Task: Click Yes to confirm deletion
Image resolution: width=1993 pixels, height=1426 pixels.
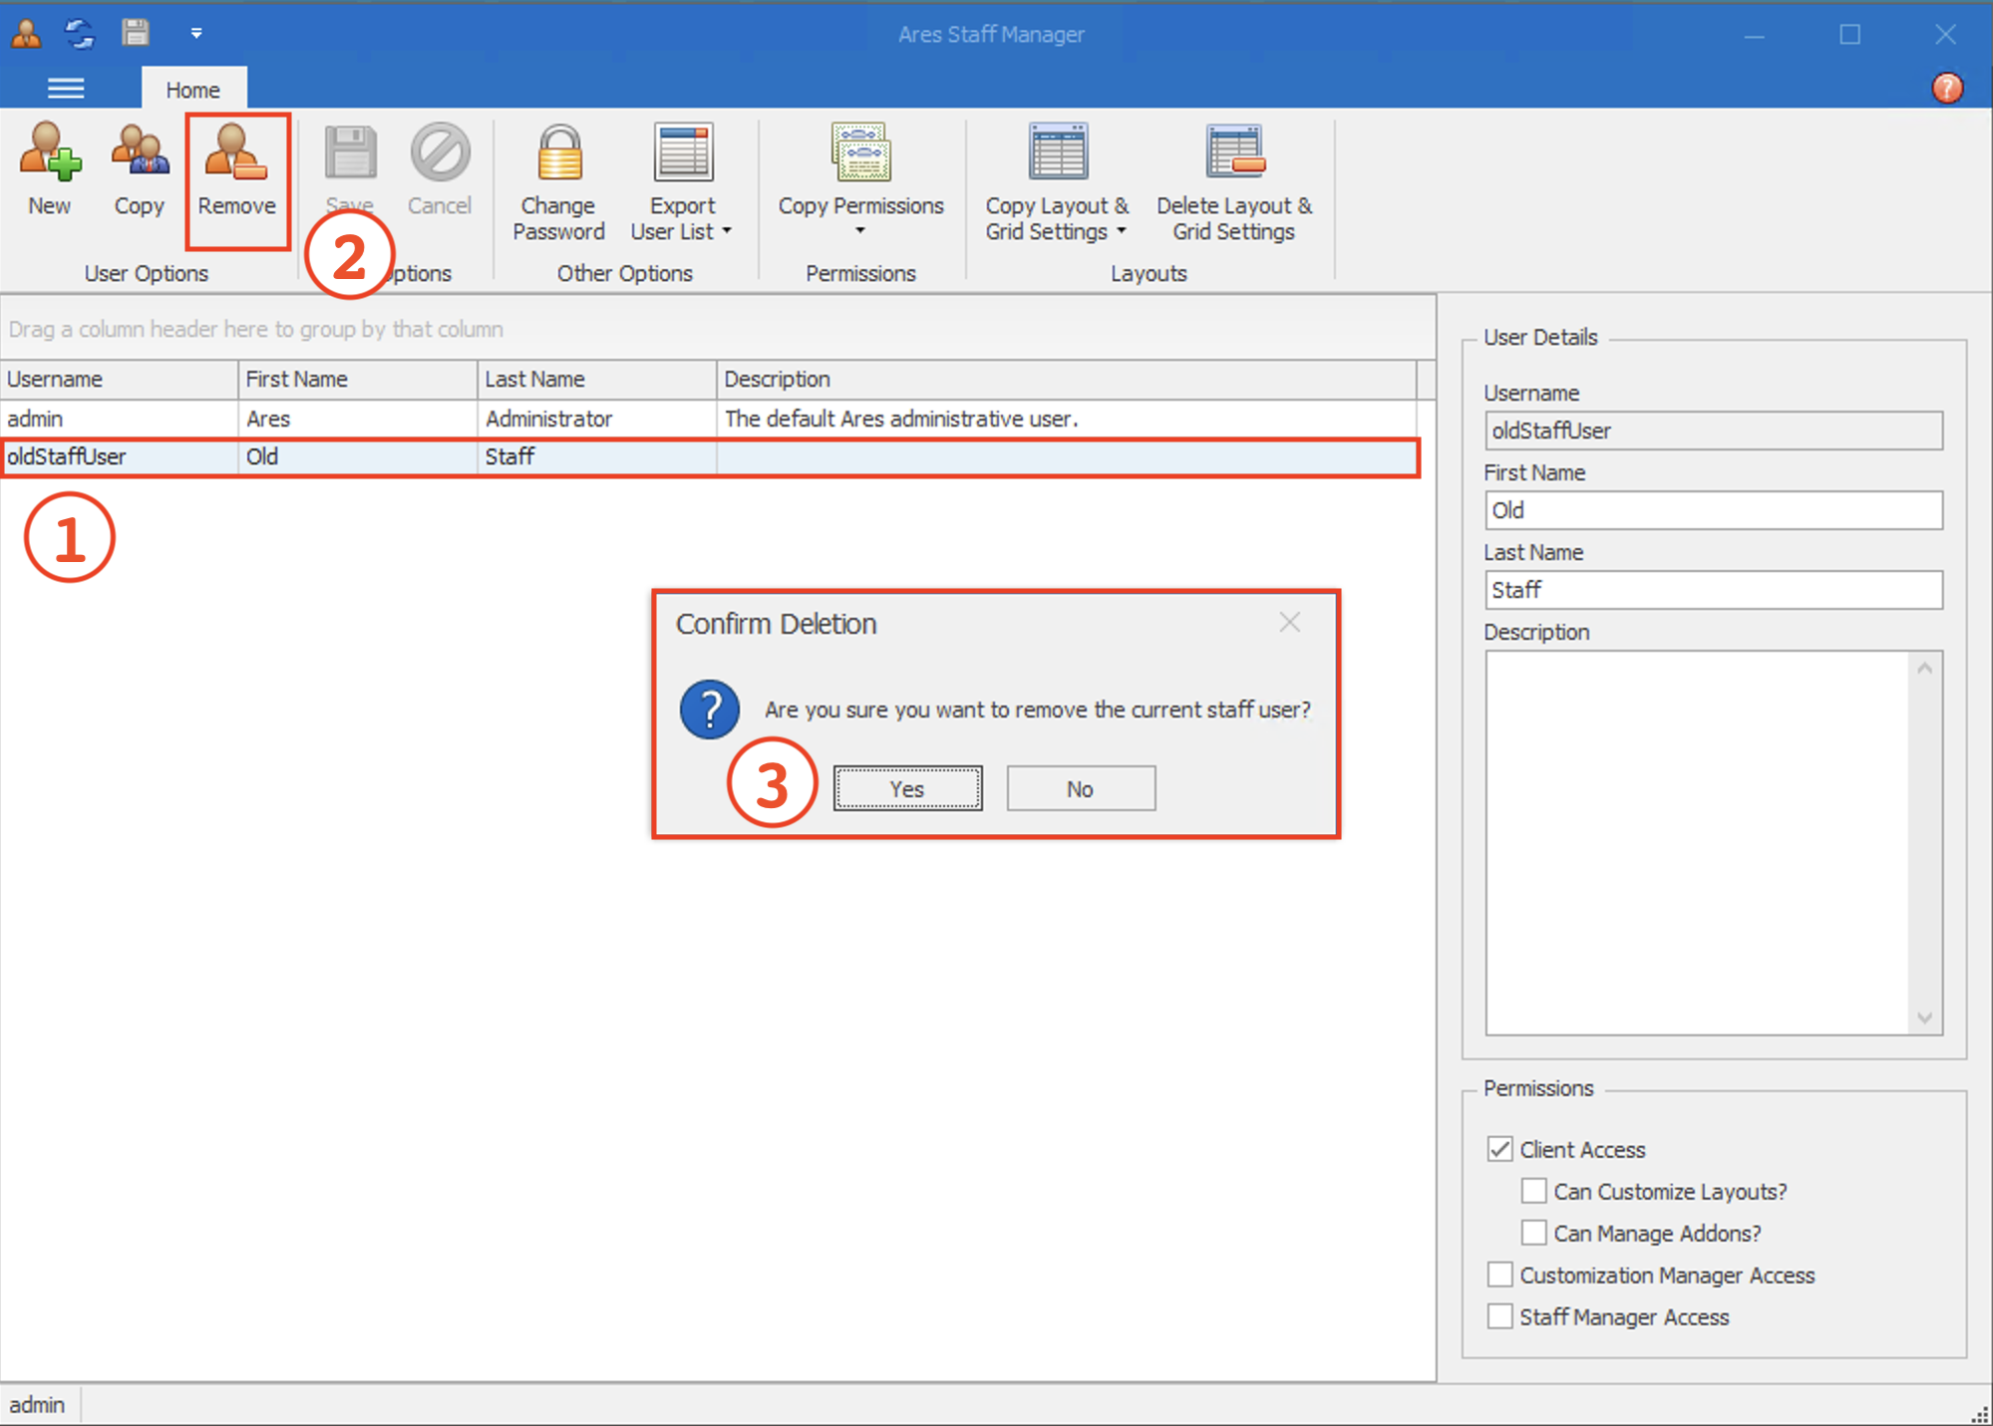Action: (906, 787)
